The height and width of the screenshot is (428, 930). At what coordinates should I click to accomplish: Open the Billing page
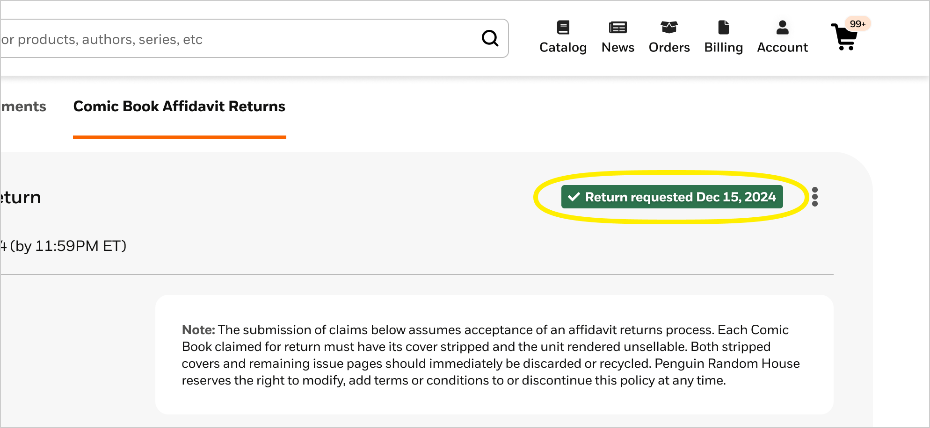(723, 37)
